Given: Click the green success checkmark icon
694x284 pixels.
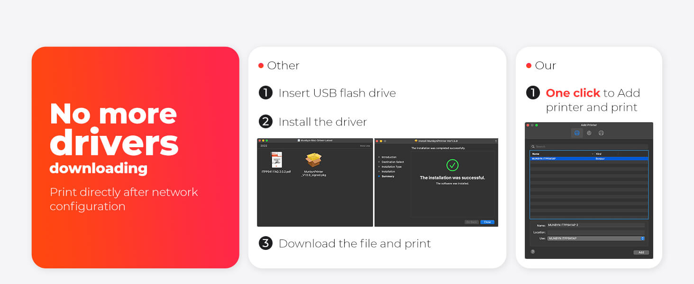Looking at the screenshot, I should point(452,165).
